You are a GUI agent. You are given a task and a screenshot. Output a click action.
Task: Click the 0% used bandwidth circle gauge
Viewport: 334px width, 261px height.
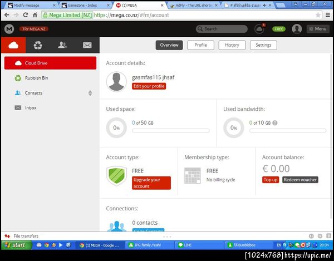(x=234, y=128)
